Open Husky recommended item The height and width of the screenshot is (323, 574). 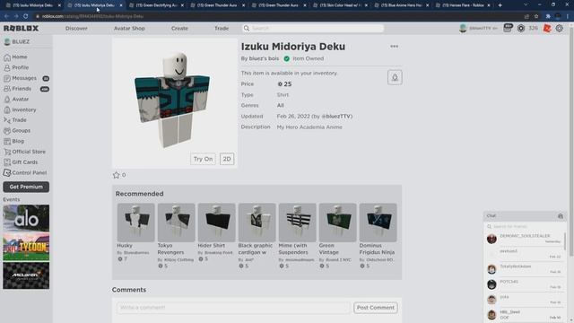pyautogui.click(x=135, y=232)
